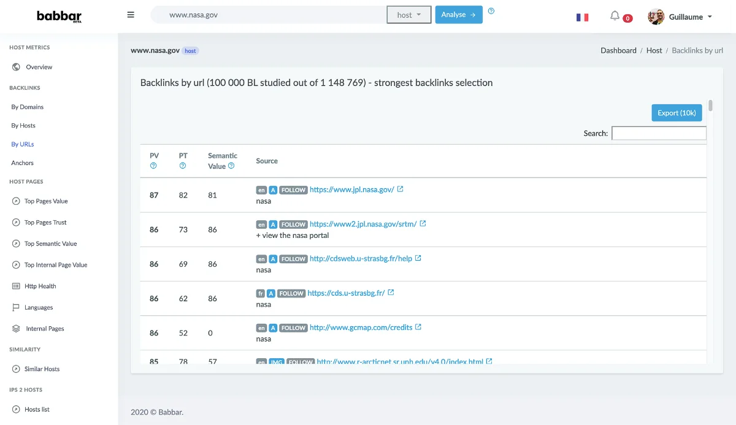Click the table's vertical scrollbar
The height and width of the screenshot is (425, 736).
click(710, 105)
